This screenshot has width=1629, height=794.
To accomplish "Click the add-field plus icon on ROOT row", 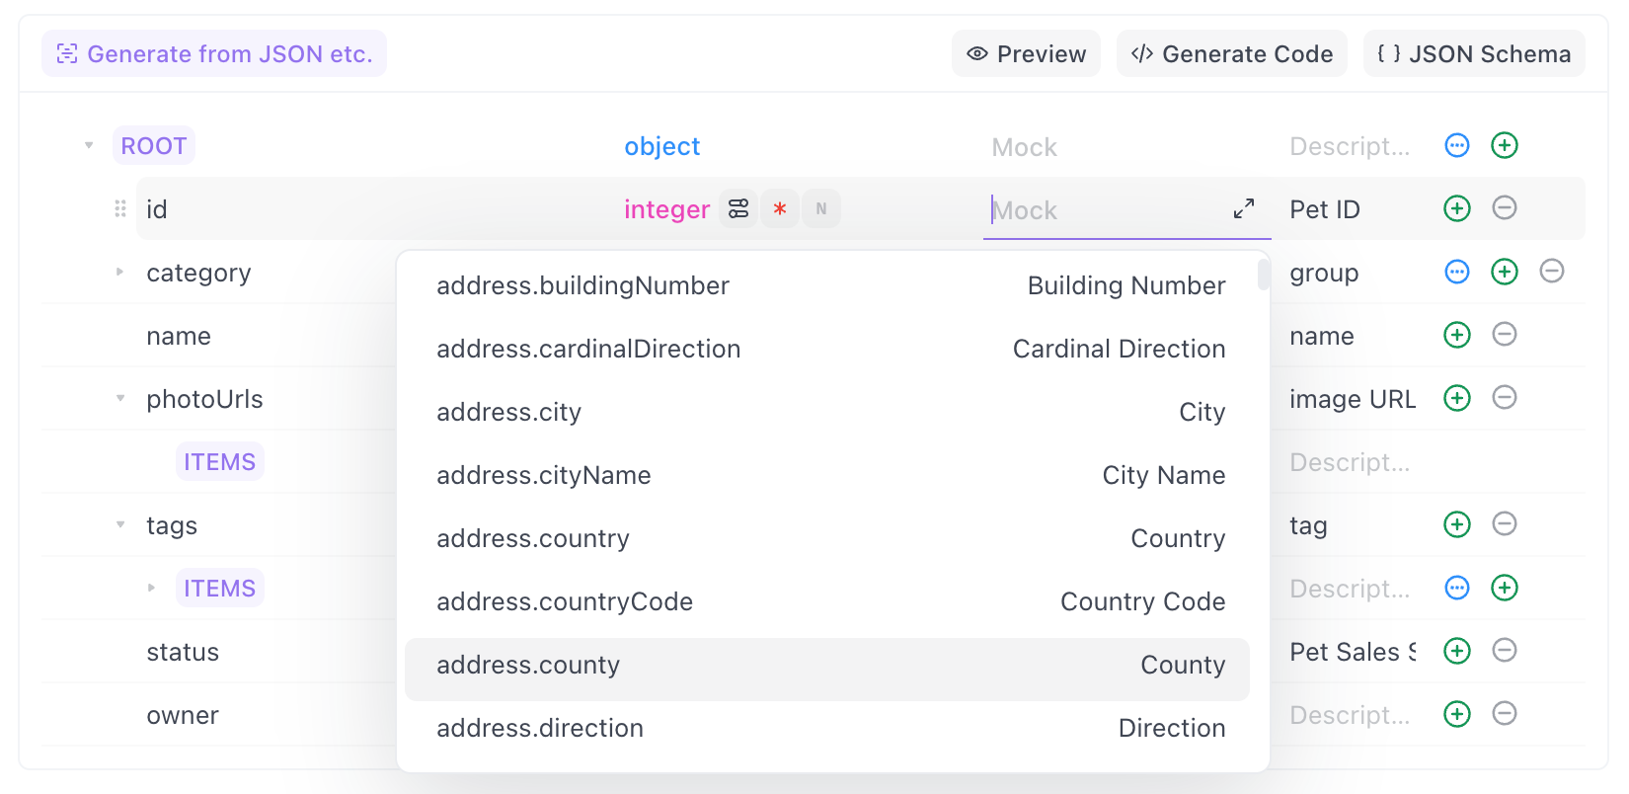I will [x=1504, y=146].
